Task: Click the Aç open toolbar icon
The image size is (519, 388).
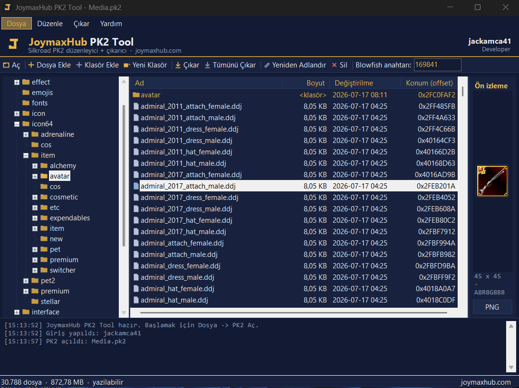Action: 6,65
